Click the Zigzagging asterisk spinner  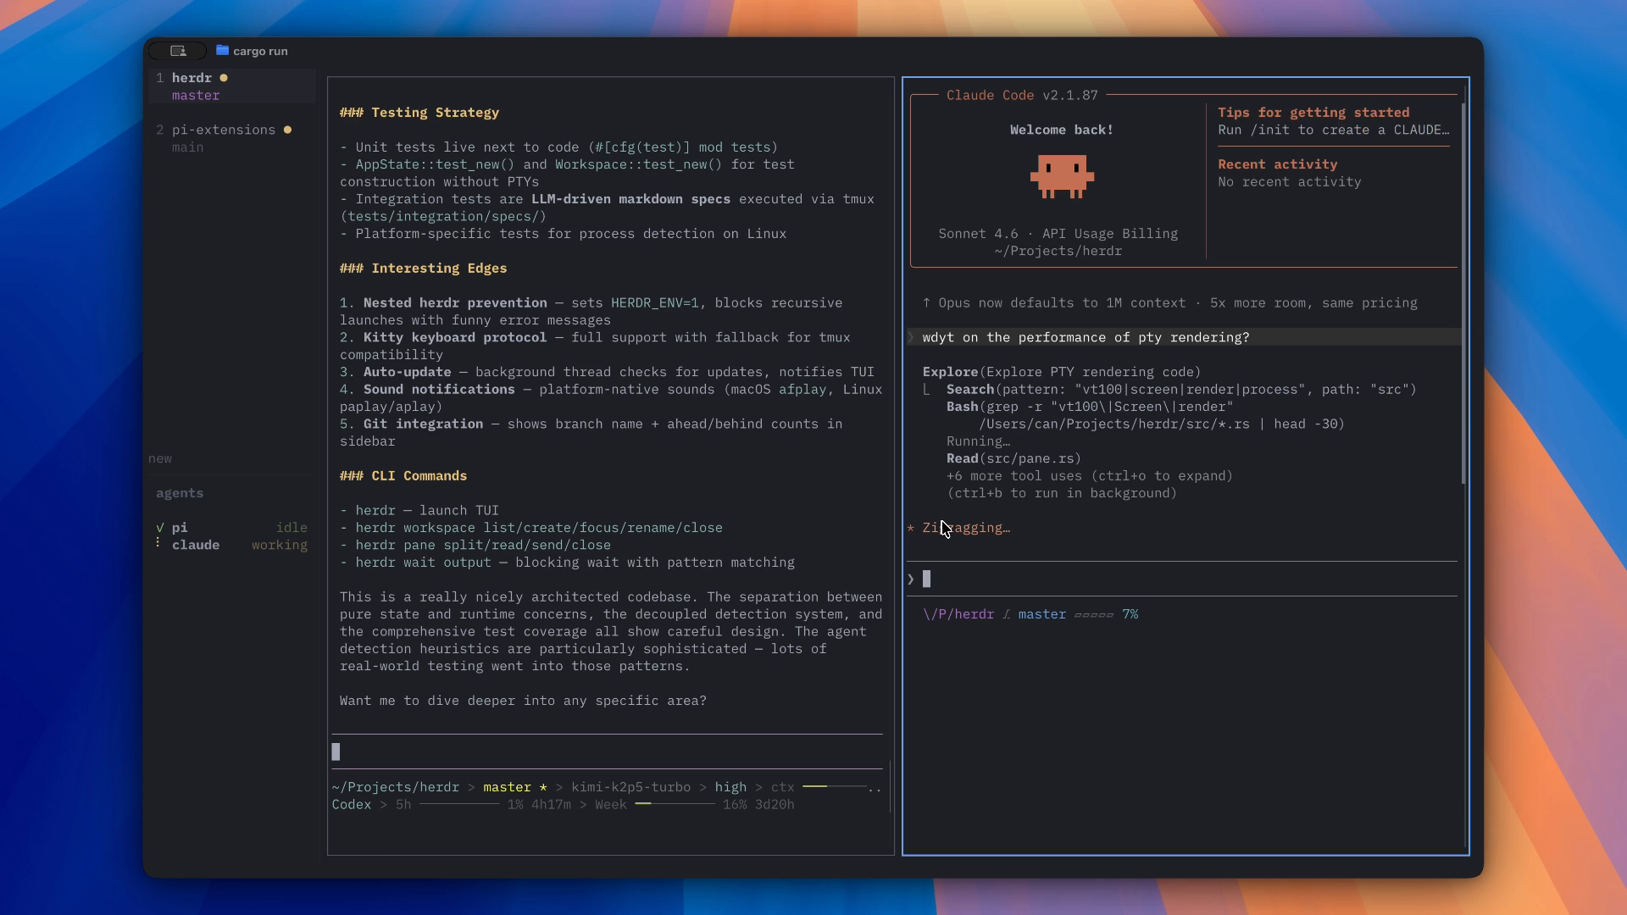[911, 529]
